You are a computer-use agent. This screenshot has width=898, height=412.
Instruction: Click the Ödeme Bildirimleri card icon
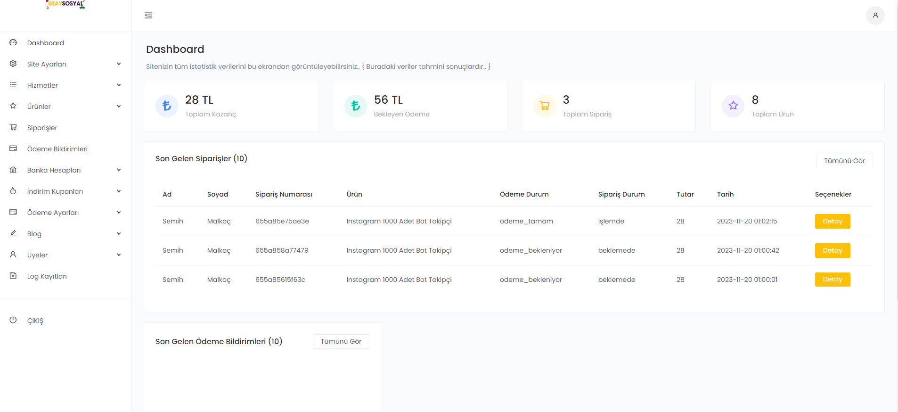point(13,148)
